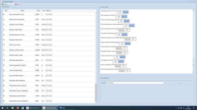Click Download for Standby shutdown delay
This screenshot has height=110, width=197.
[x=49, y=55]
